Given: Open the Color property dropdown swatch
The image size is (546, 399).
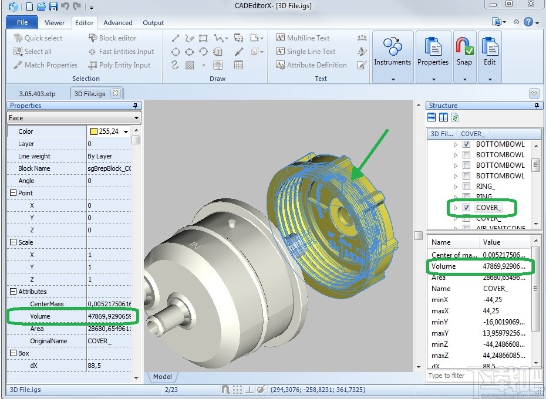Looking at the screenshot, I should 126,132.
